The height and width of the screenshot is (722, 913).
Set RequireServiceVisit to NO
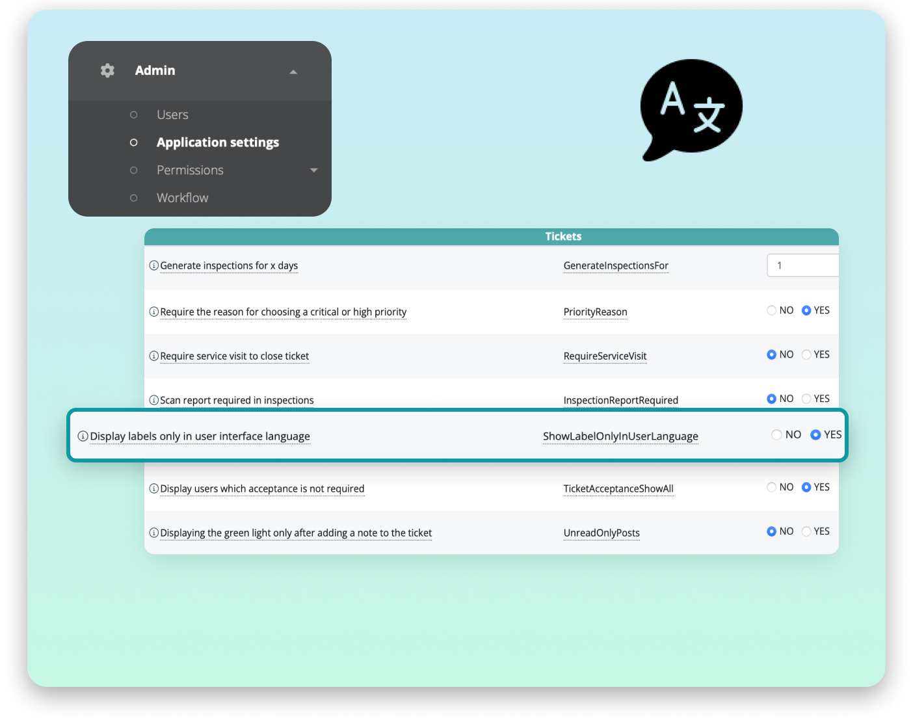pyautogui.click(x=771, y=354)
